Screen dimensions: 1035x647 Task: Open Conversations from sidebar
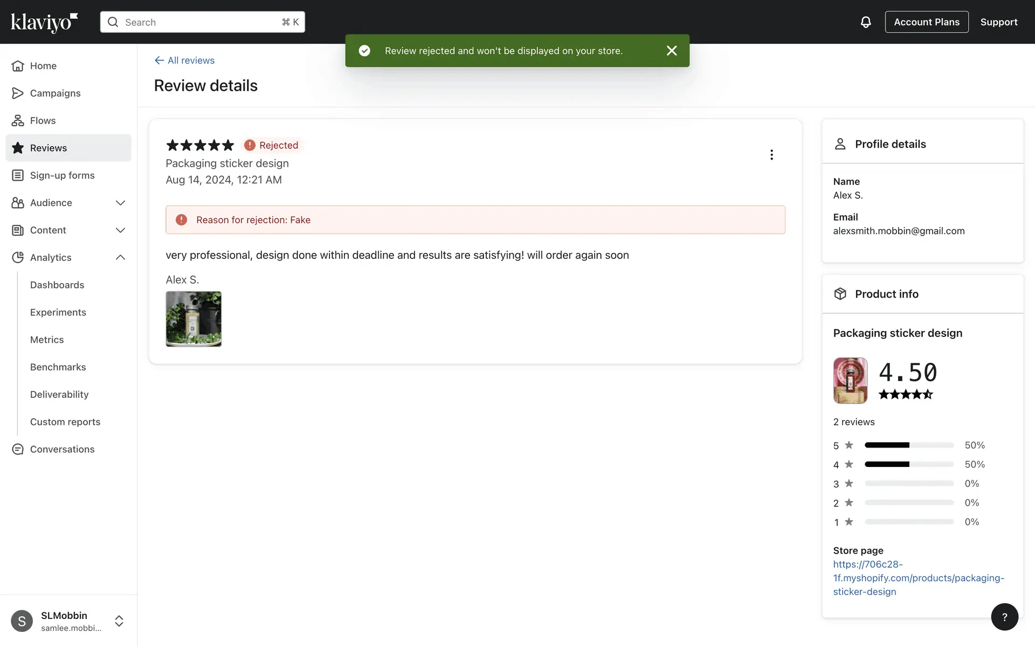[62, 449]
